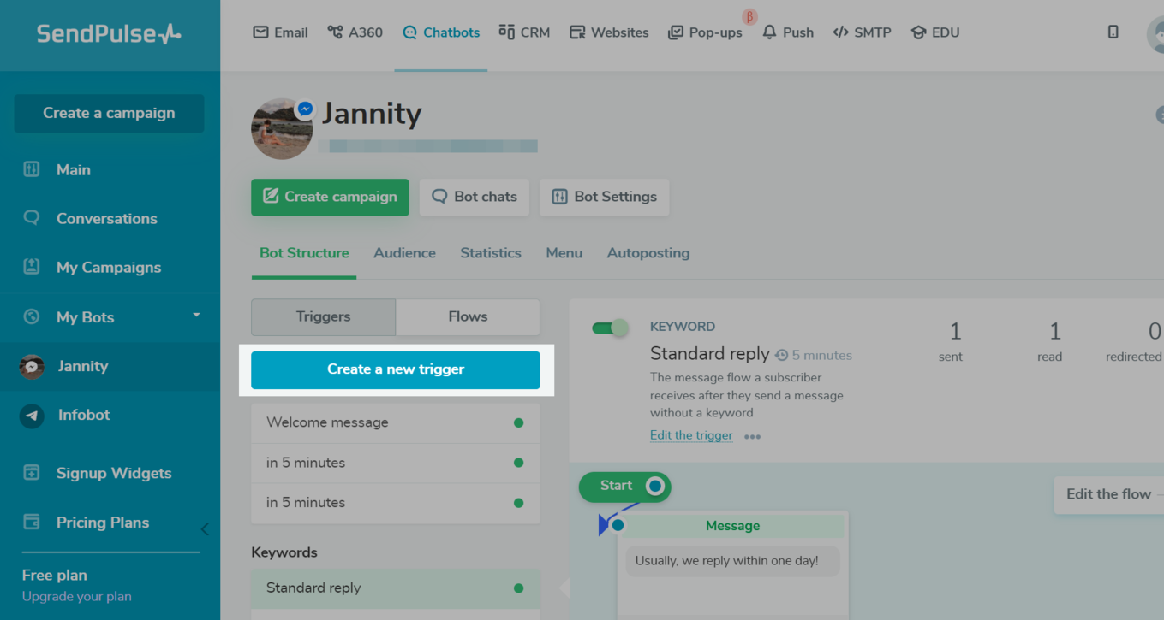Image resolution: width=1164 pixels, height=620 pixels.
Task: Open the Email section icon
Action: point(260,32)
